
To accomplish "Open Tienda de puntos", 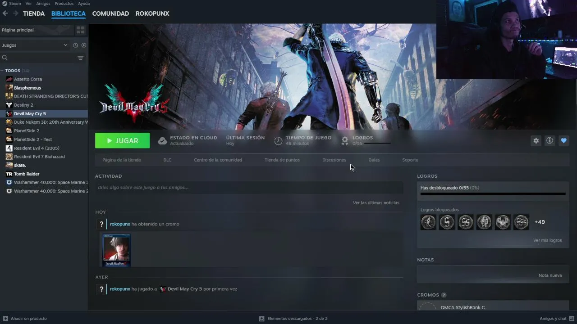I will (282, 160).
